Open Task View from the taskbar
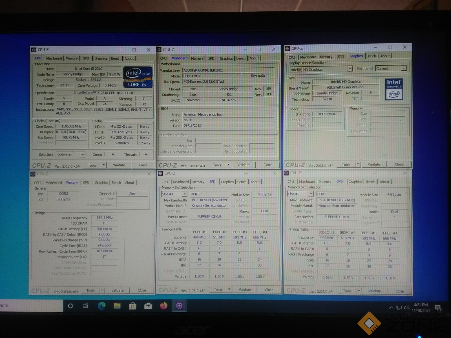451x338 pixels. (x=85, y=306)
